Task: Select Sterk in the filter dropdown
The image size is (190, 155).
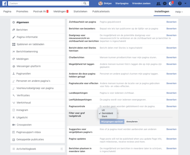Action: (x=104, y=116)
